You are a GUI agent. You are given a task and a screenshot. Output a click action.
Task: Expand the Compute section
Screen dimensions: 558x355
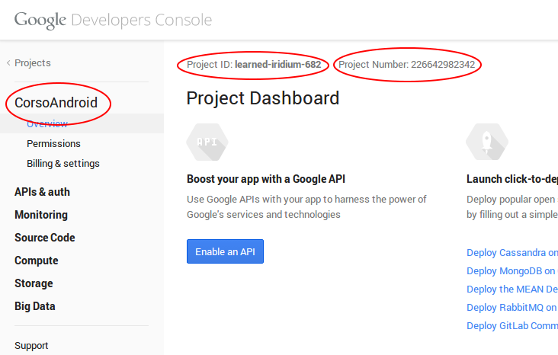click(37, 261)
